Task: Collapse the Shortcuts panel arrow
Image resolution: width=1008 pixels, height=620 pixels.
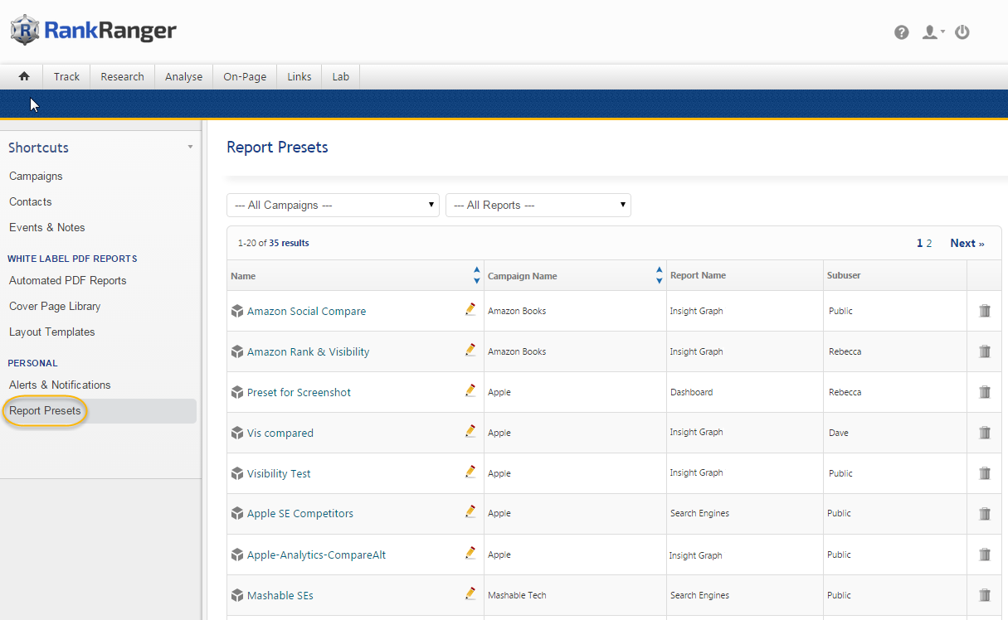Action: click(x=190, y=147)
